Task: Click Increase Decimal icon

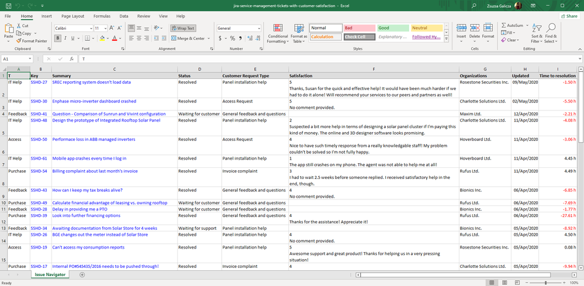Action: pyautogui.click(x=250, y=39)
